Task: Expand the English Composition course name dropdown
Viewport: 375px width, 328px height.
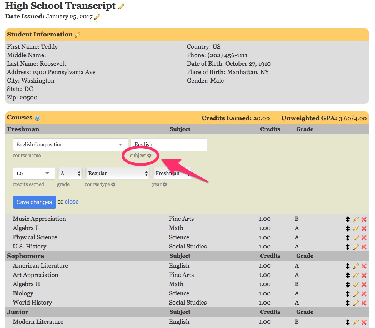Action: pos(120,145)
